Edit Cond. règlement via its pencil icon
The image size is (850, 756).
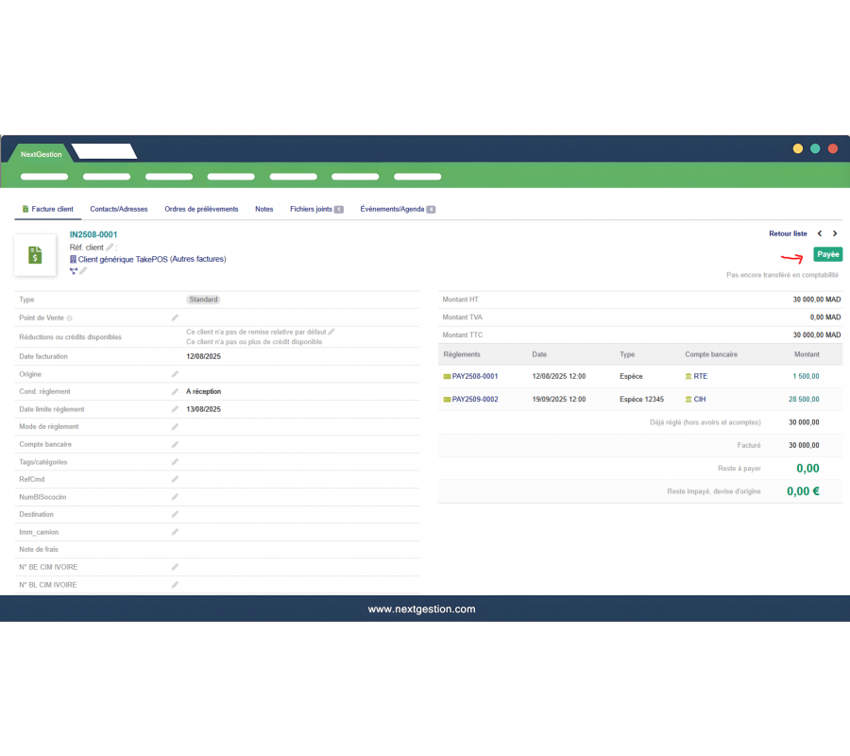point(175,391)
